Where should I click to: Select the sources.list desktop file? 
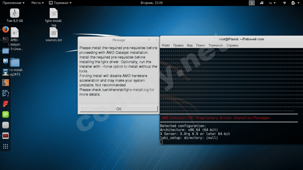[54, 35]
